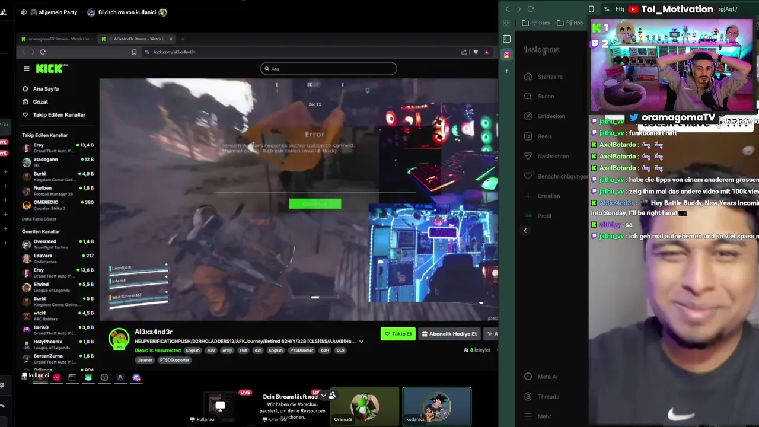Click the green button in the Error dialog
This screenshot has width=759, height=427.
pos(315,204)
